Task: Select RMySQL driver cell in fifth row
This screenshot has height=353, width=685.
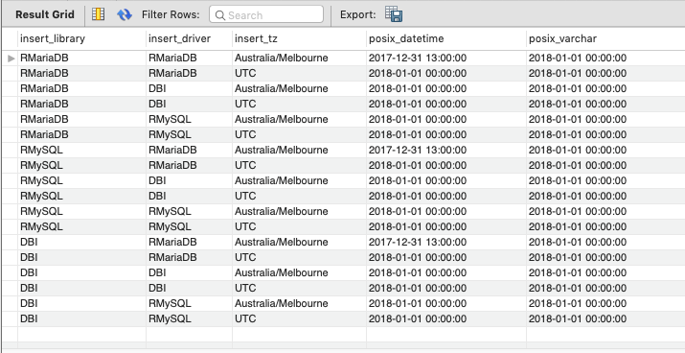Action: click(x=189, y=119)
